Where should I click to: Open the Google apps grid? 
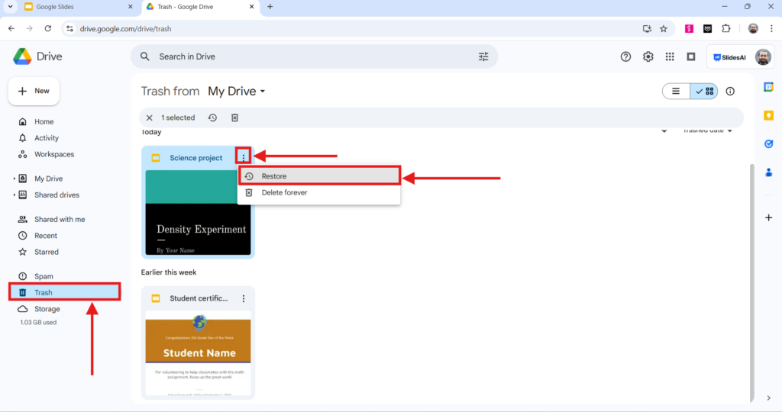[x=670, y=56]
